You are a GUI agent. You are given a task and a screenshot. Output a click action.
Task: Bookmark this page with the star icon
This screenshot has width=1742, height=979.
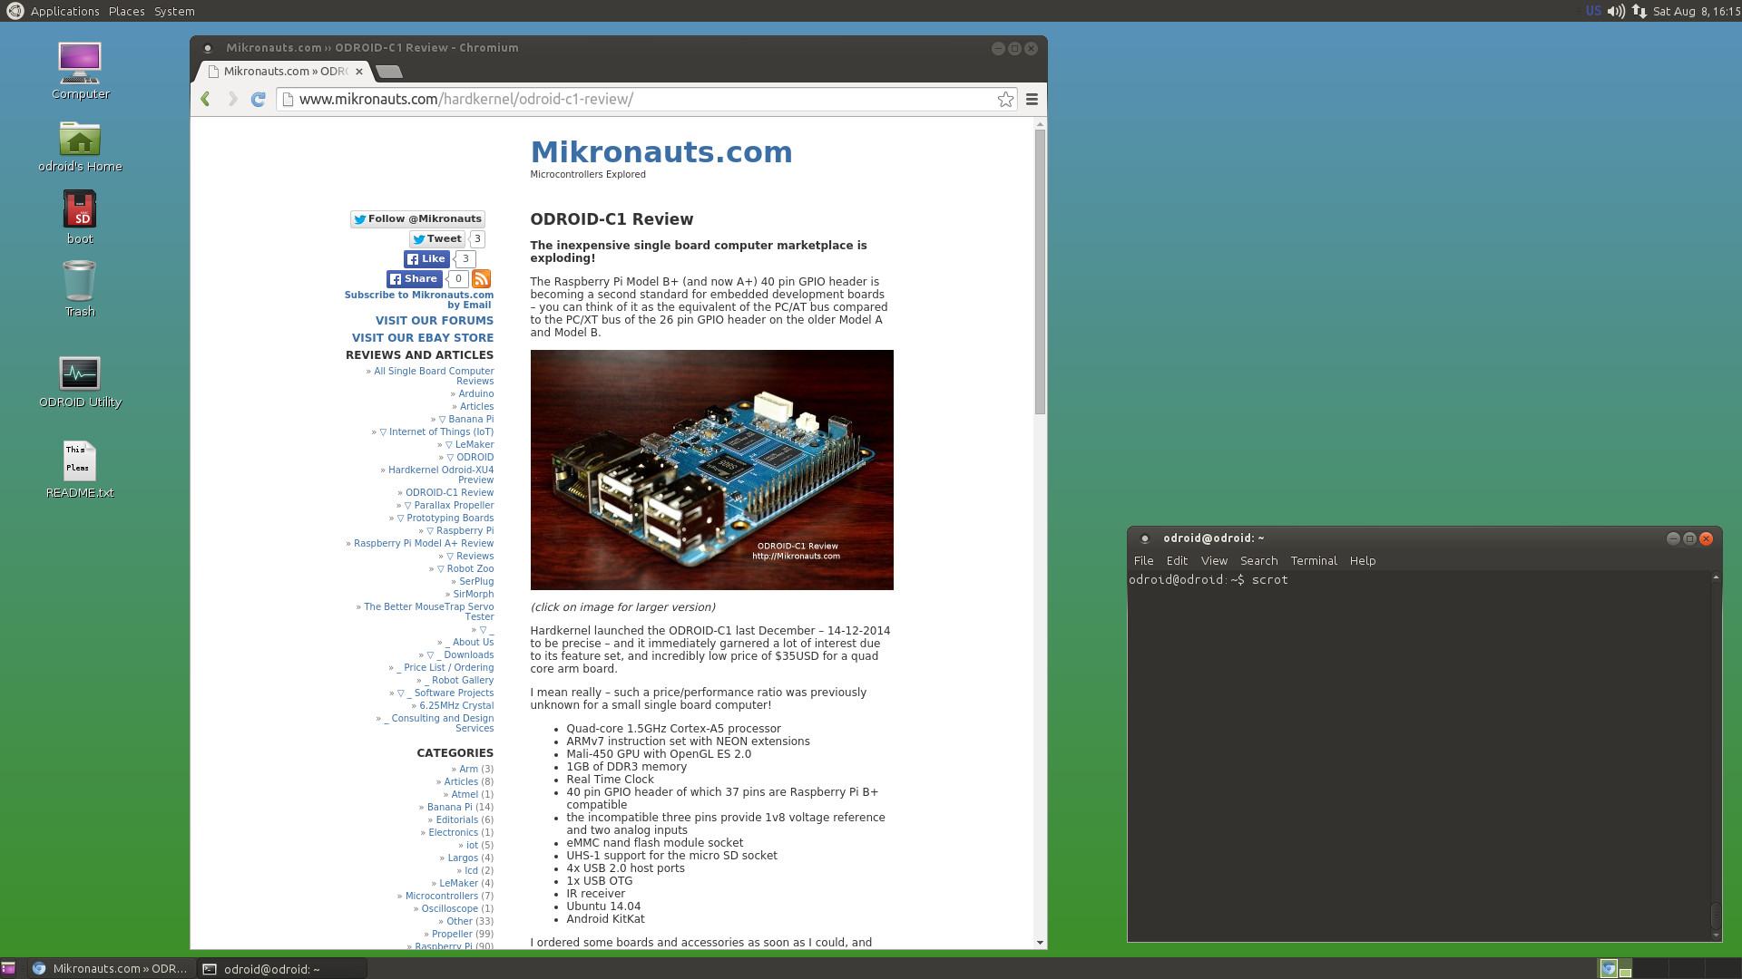pos(1005,100)
